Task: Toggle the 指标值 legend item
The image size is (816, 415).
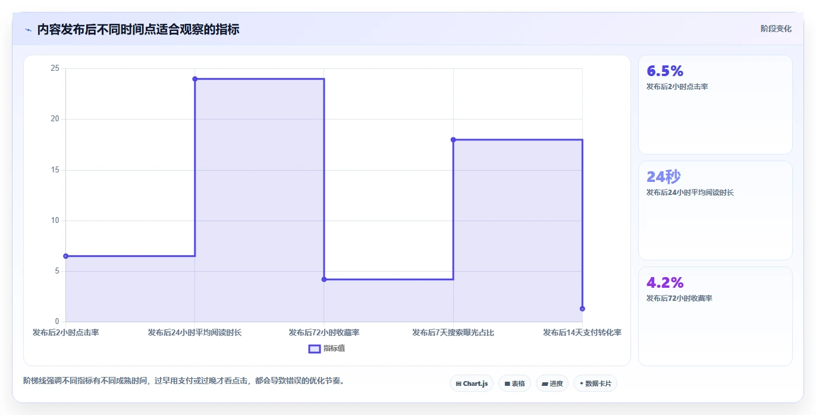Action: (x=327, y=348)
